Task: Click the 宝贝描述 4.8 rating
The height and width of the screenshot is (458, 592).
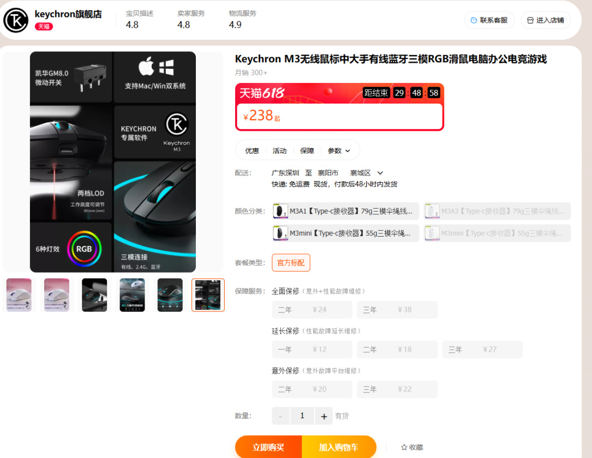Action: coord(139,19)
